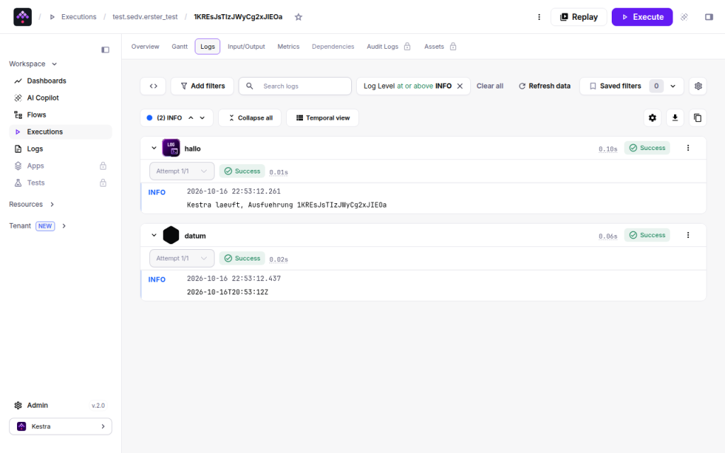Click the lock icon next to Apps
The width and height of the screenshot is (725, 453).
103,166
